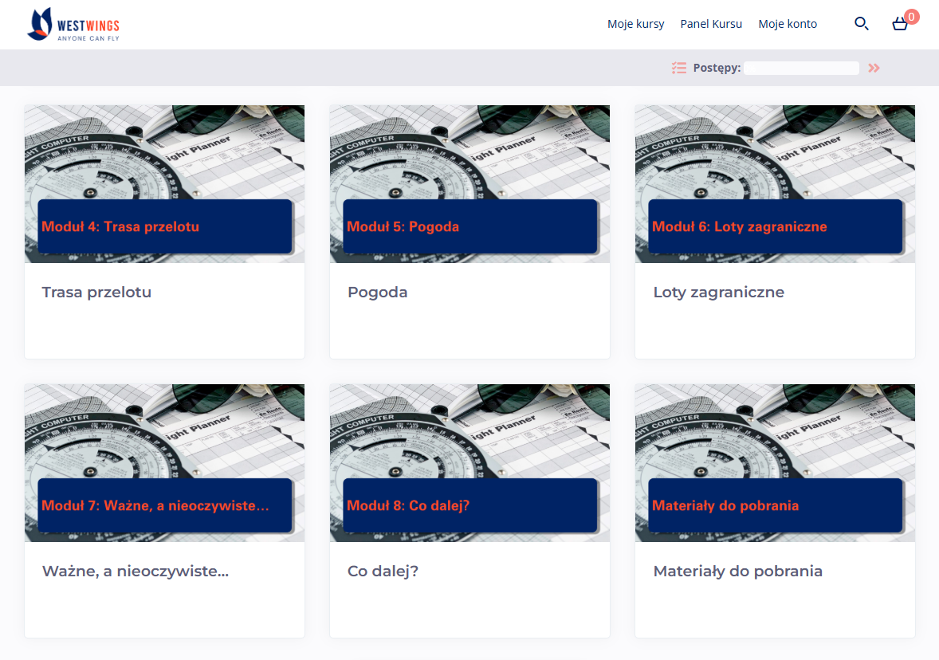Image resolution: width=939 pixels, height=660 pixels.
Task: Click the checklist icon beside Postępy
Action: coord(679,68)
